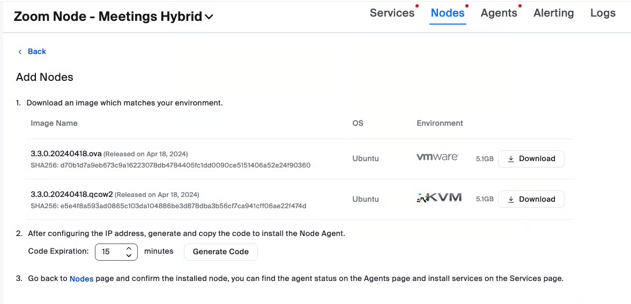The height and width of the screenshot is (304, 631).
Task: Click the KVM environment logo
Action: (439, 198)
